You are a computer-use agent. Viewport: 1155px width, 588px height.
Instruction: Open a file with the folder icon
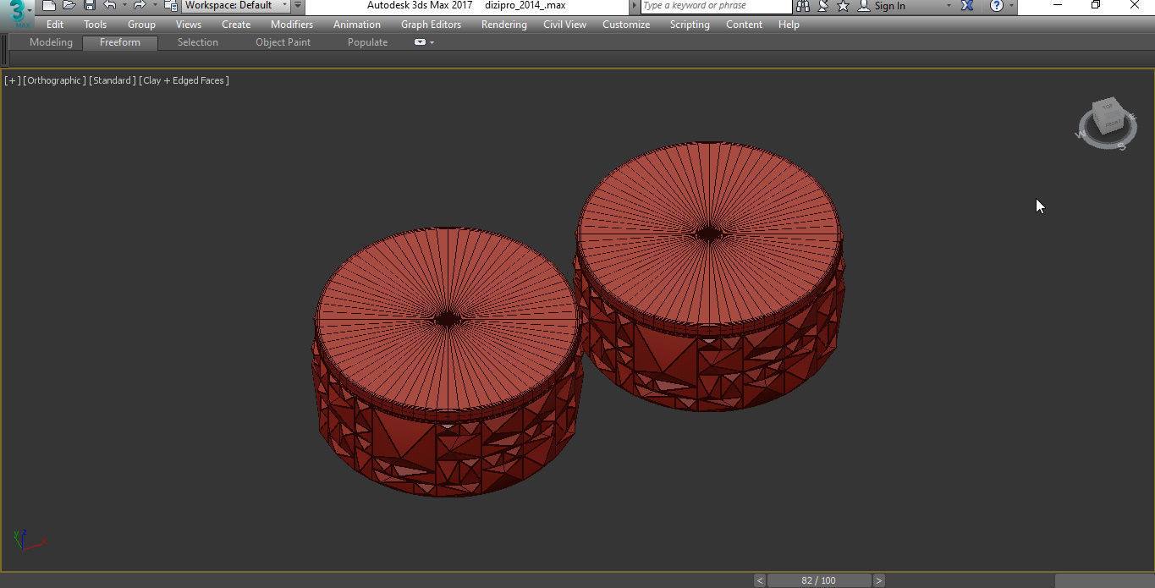click(x=69, y=6)
